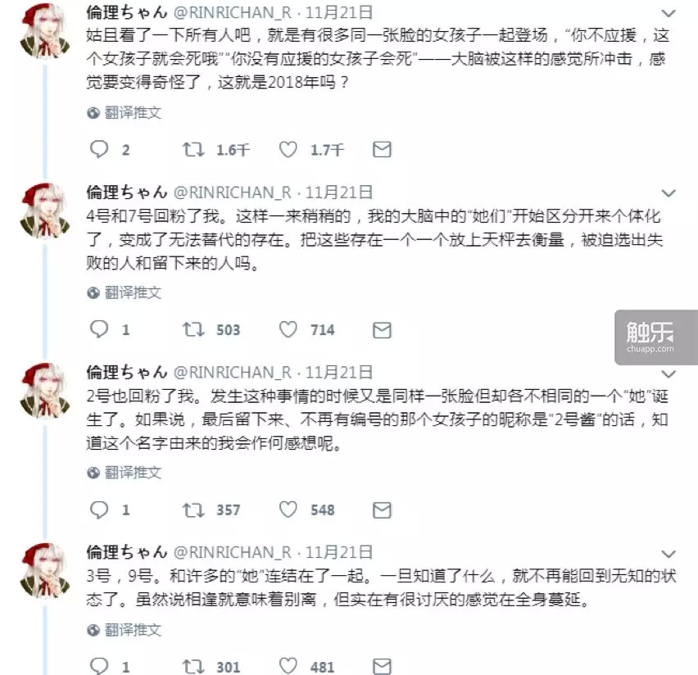Expand options chevron on the 3号，9号 tweet

669,554
